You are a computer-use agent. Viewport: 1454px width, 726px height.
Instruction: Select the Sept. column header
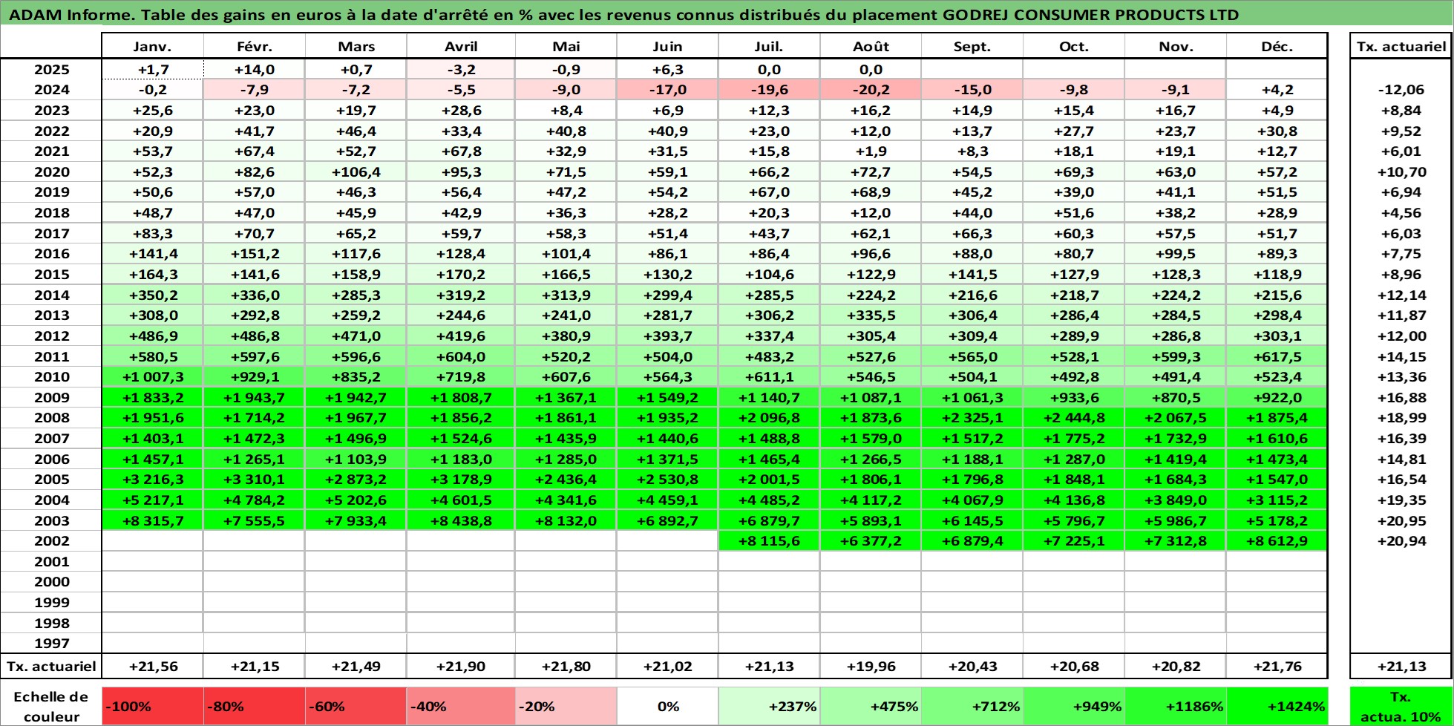tap(972, 46)
